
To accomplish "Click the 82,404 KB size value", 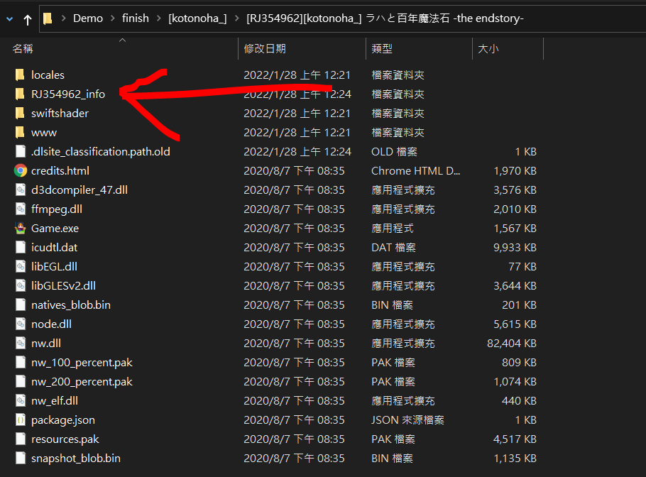I will tap(511, 343).
